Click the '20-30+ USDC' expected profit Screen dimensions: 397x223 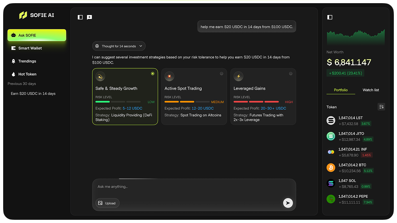(x=274, y=108)
